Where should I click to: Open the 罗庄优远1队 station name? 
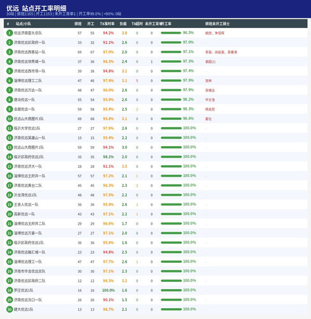tap(24, 290)
